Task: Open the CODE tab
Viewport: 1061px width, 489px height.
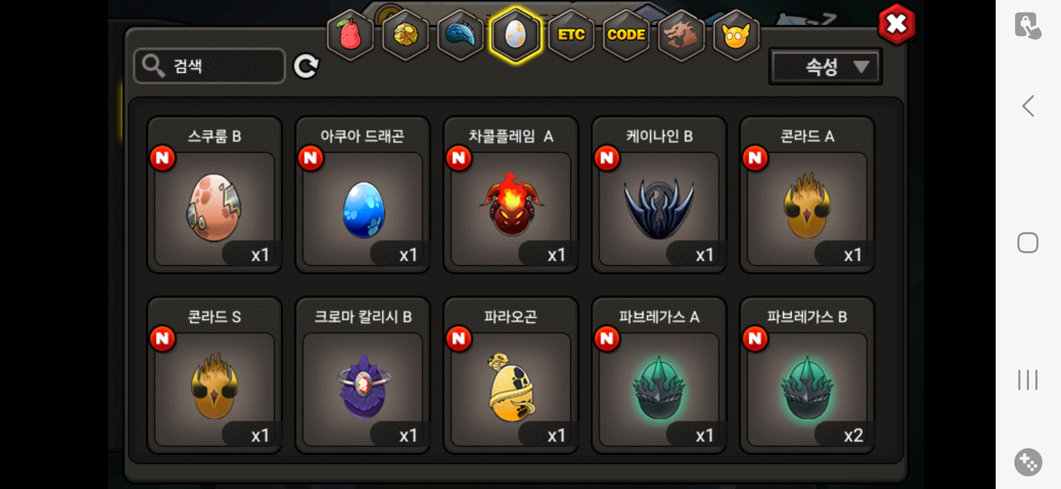Action: click(x=626, y=34)
